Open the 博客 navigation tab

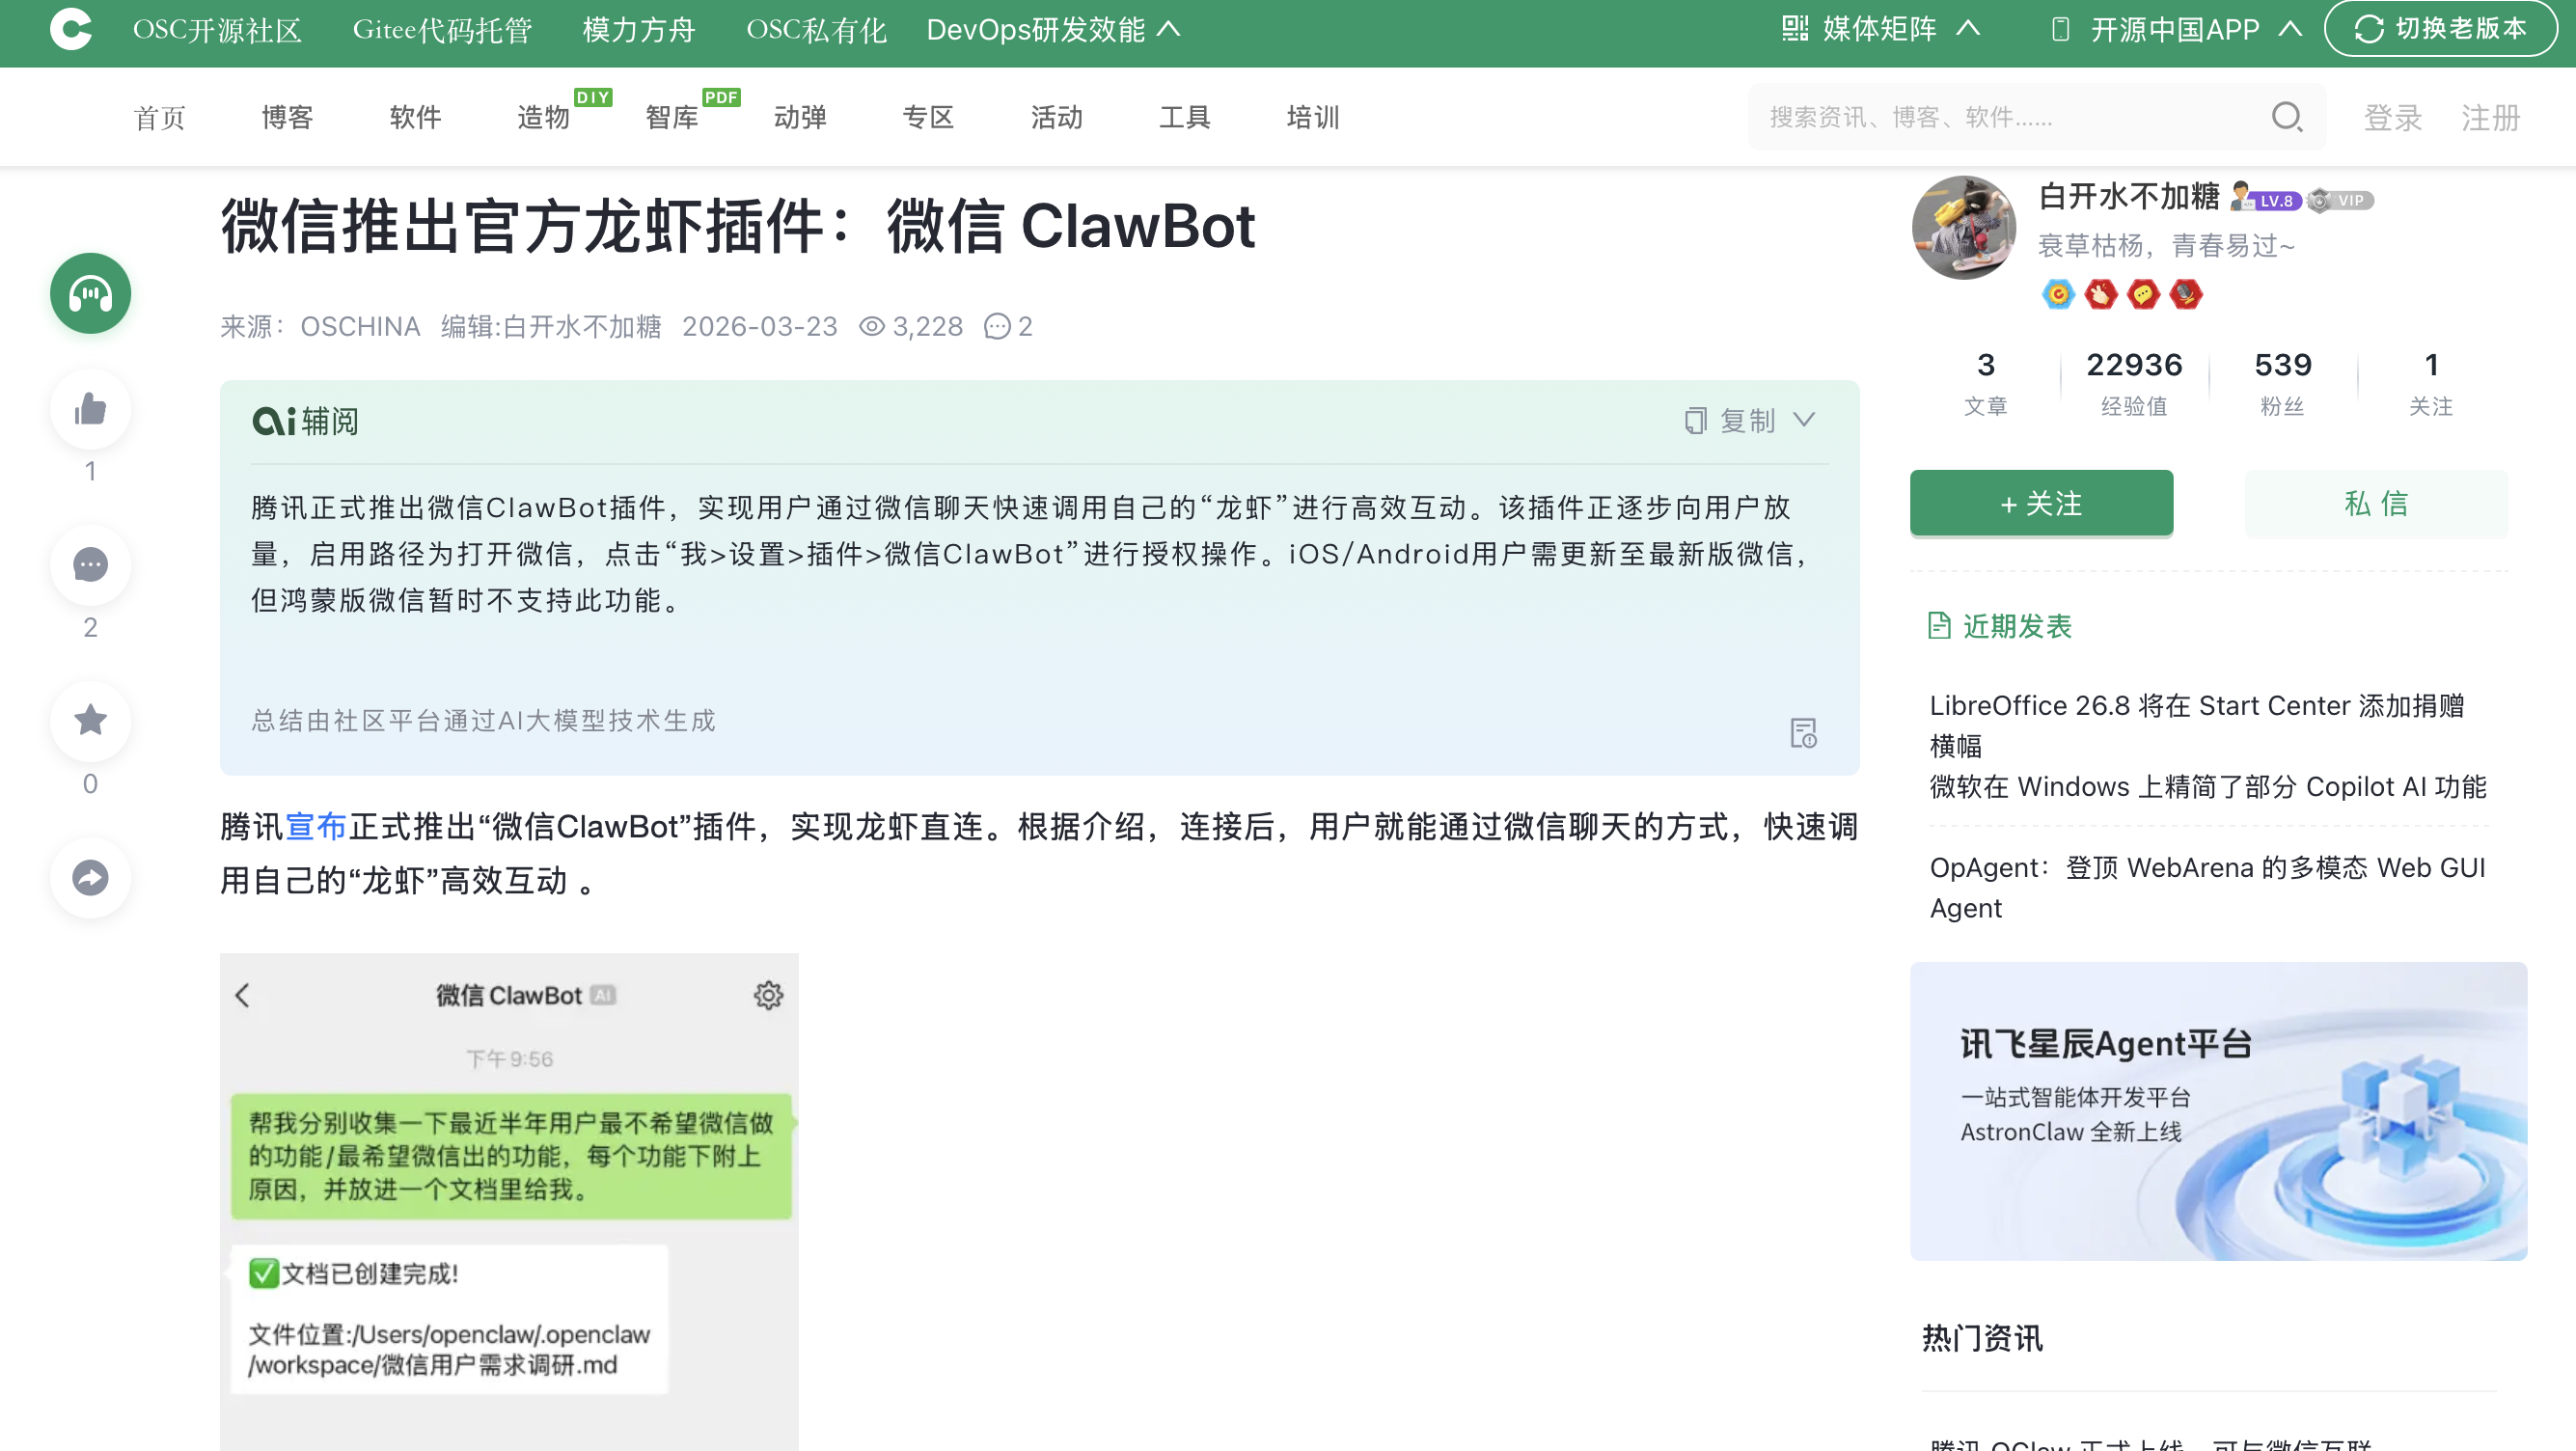coord(288,118)
